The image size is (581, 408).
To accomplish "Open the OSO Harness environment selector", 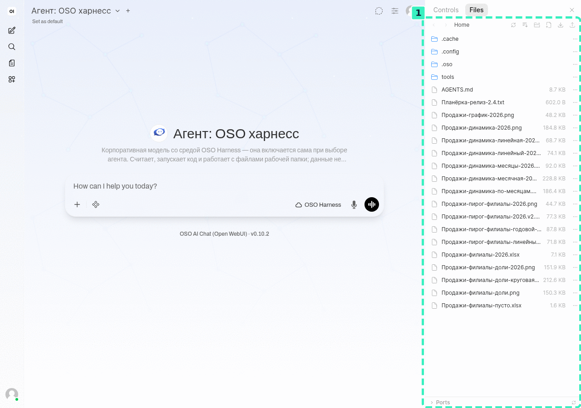I will click(318, 204).
